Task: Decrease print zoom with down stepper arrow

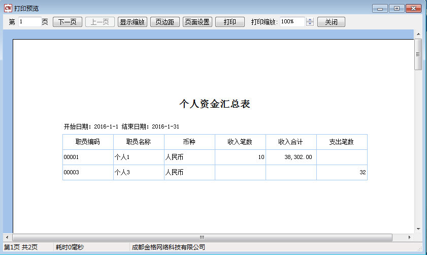Action: (310, 24)
